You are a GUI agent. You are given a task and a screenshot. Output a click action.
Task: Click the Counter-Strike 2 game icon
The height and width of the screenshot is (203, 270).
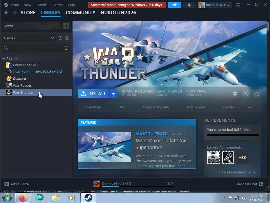9,65
